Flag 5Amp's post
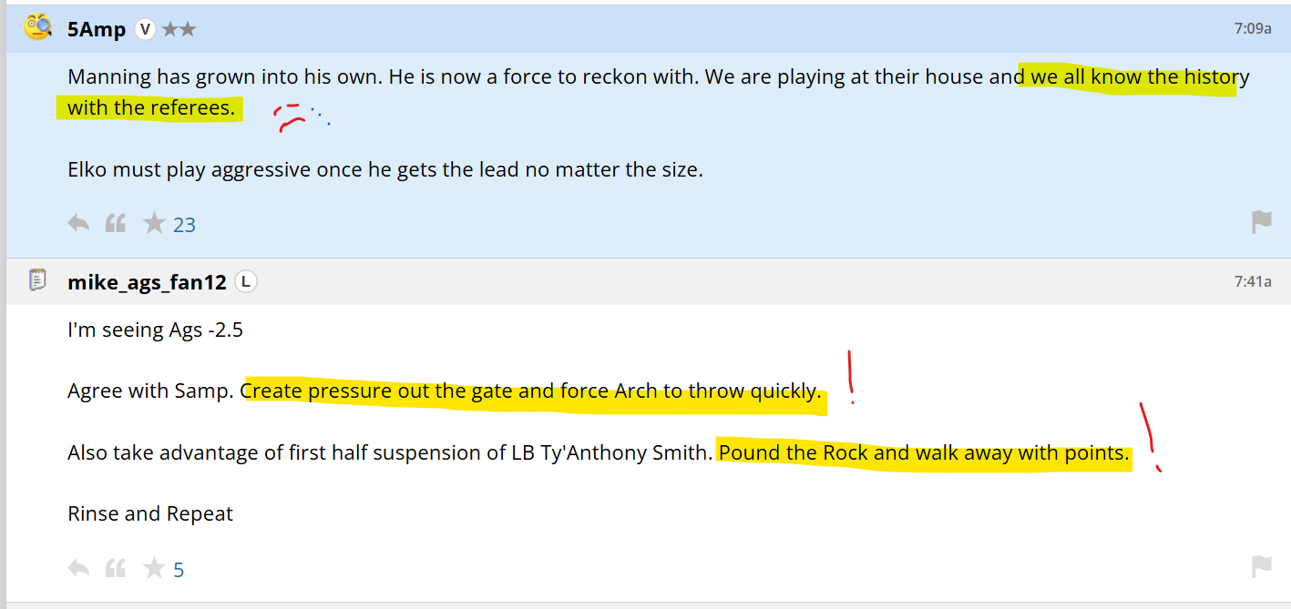The height and width of the screenshot is (609, 1291). [x=1261, y=222]
